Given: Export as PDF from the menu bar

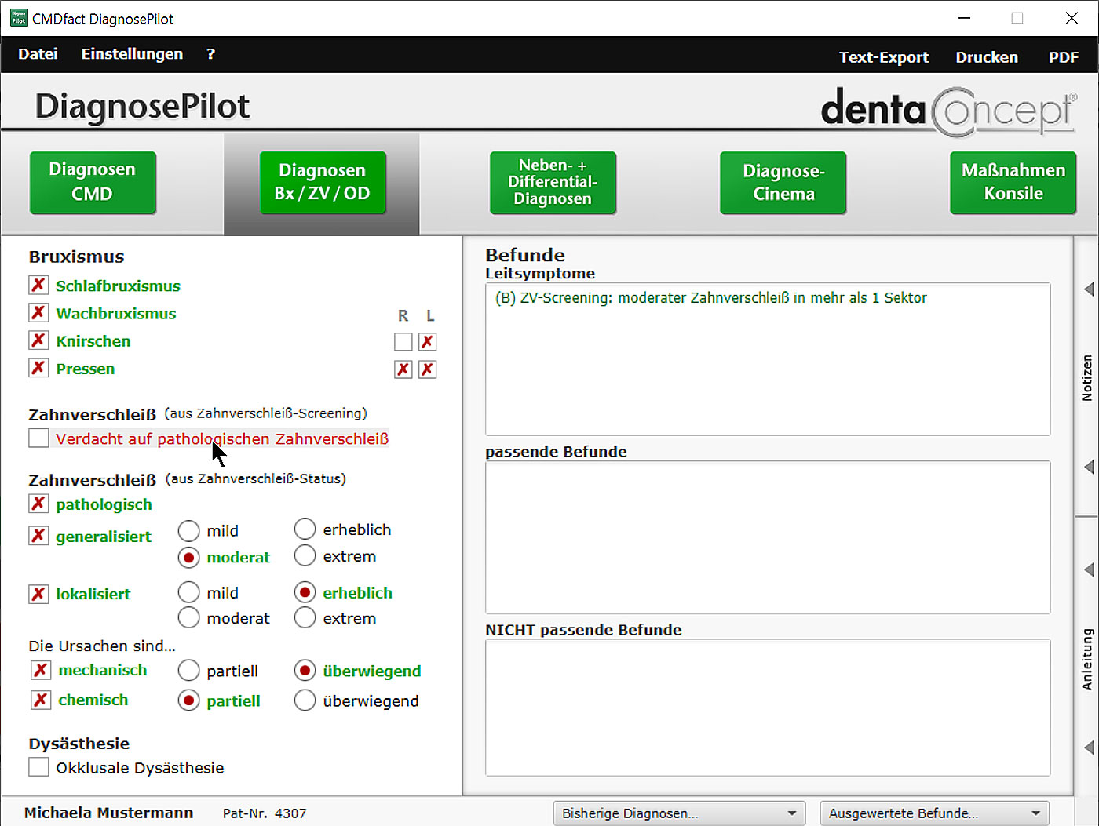Looking at the screenshot, I should 1064,57.
